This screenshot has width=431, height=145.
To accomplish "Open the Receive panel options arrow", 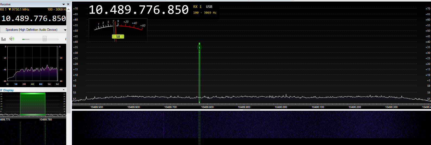I will coord(64,4).
